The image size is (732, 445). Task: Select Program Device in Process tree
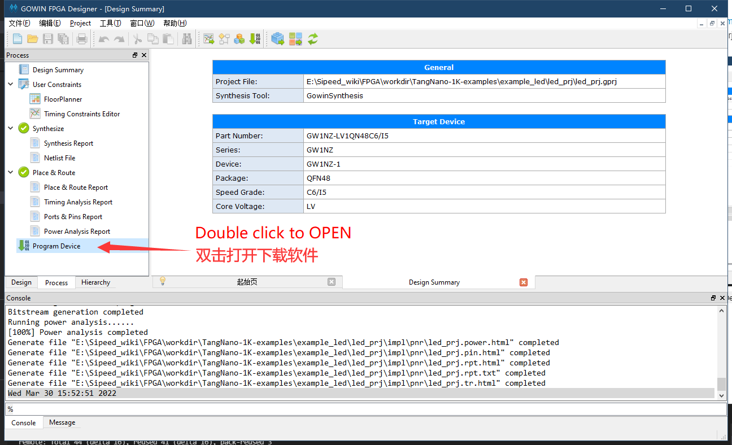pos(56,246)
